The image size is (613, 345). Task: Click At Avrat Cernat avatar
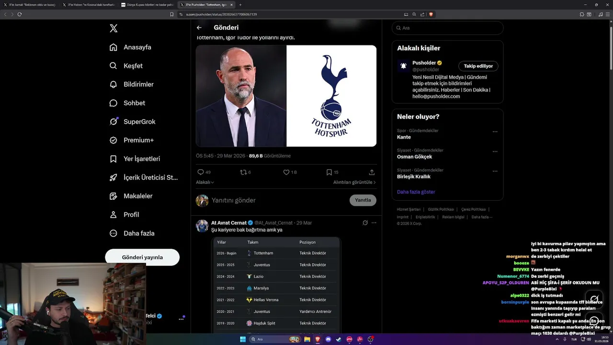coord(202,226)
